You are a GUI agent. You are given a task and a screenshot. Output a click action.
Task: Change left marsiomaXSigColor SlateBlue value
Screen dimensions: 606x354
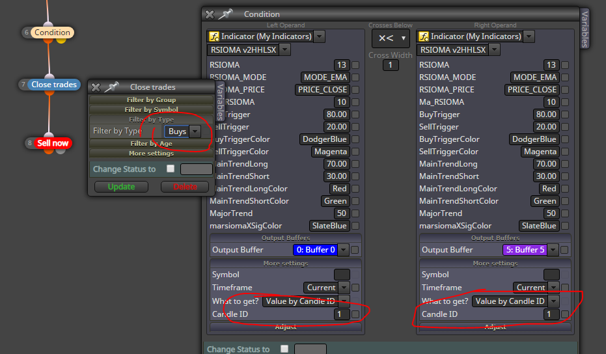pyautogui.click(x=329, y=226)
